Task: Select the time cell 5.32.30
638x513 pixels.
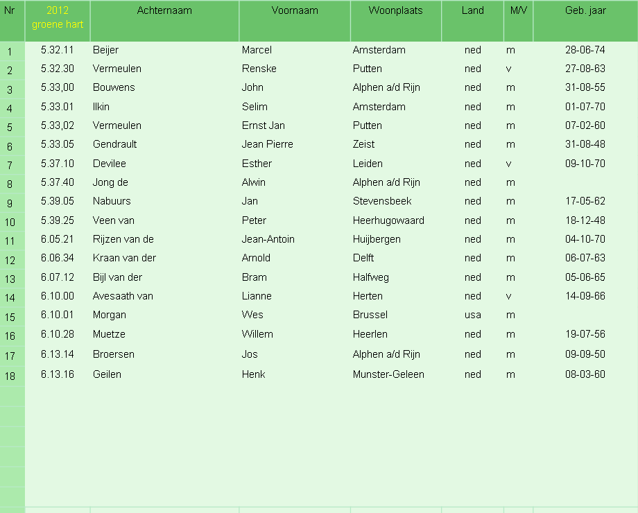Action: (x=58, y=69)
